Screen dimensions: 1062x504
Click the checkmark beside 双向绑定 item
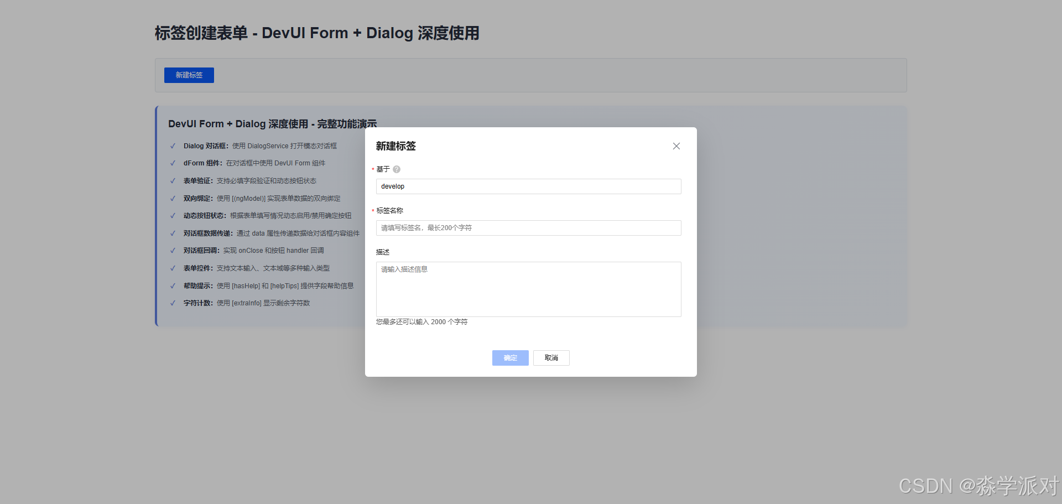(x=173, y=198)
